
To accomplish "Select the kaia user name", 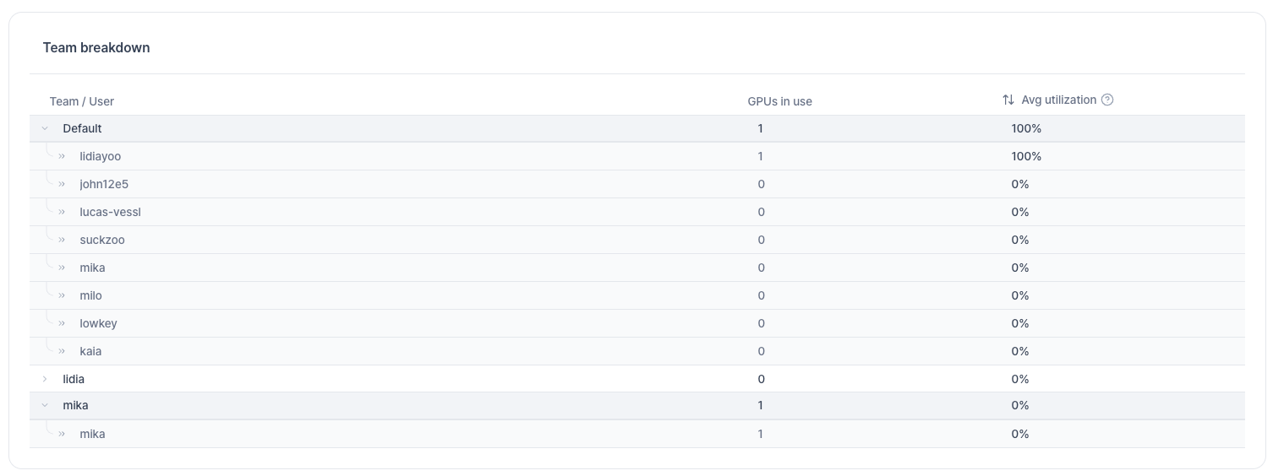I will point(90,351).
